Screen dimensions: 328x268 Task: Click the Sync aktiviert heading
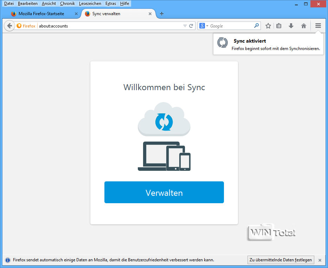[x=250, y=41]
